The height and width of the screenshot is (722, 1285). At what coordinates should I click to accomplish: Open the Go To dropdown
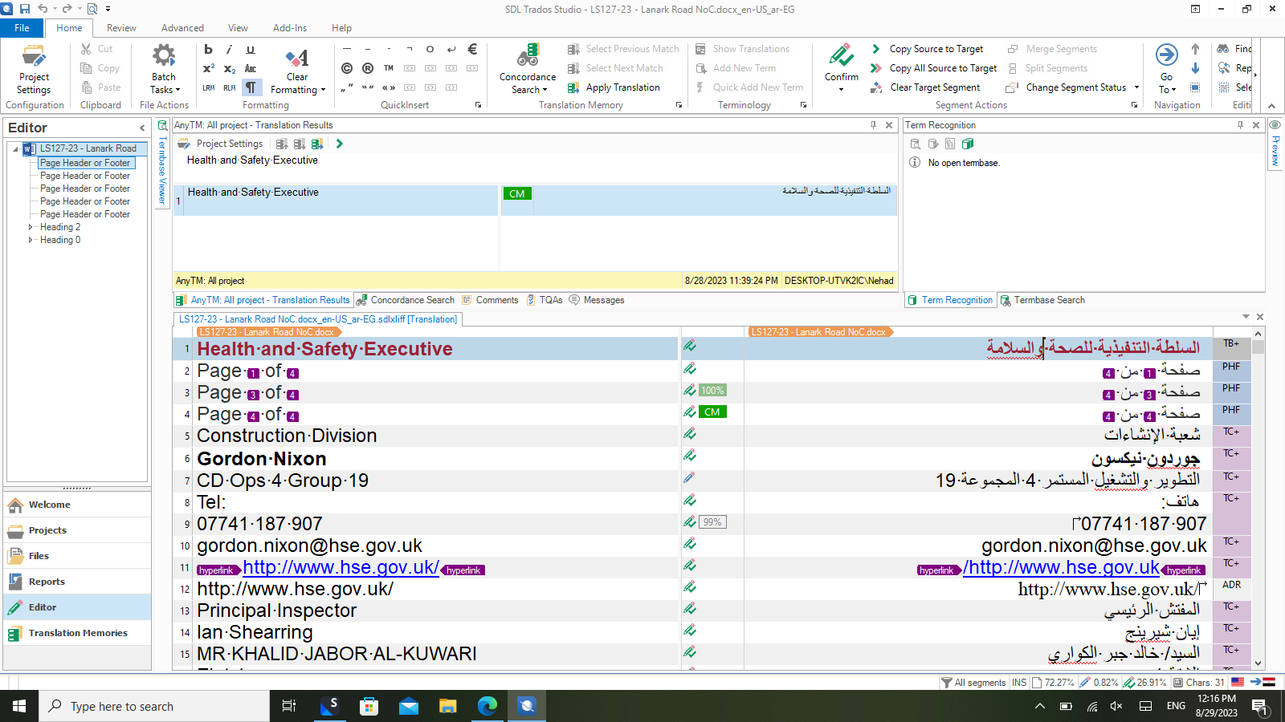point(1166,83)
